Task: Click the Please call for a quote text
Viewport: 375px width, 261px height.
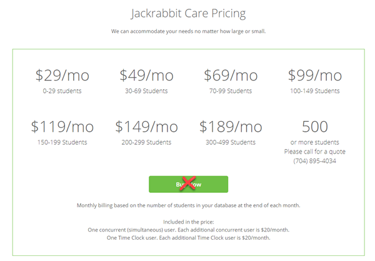Action: tap(315, 152)
